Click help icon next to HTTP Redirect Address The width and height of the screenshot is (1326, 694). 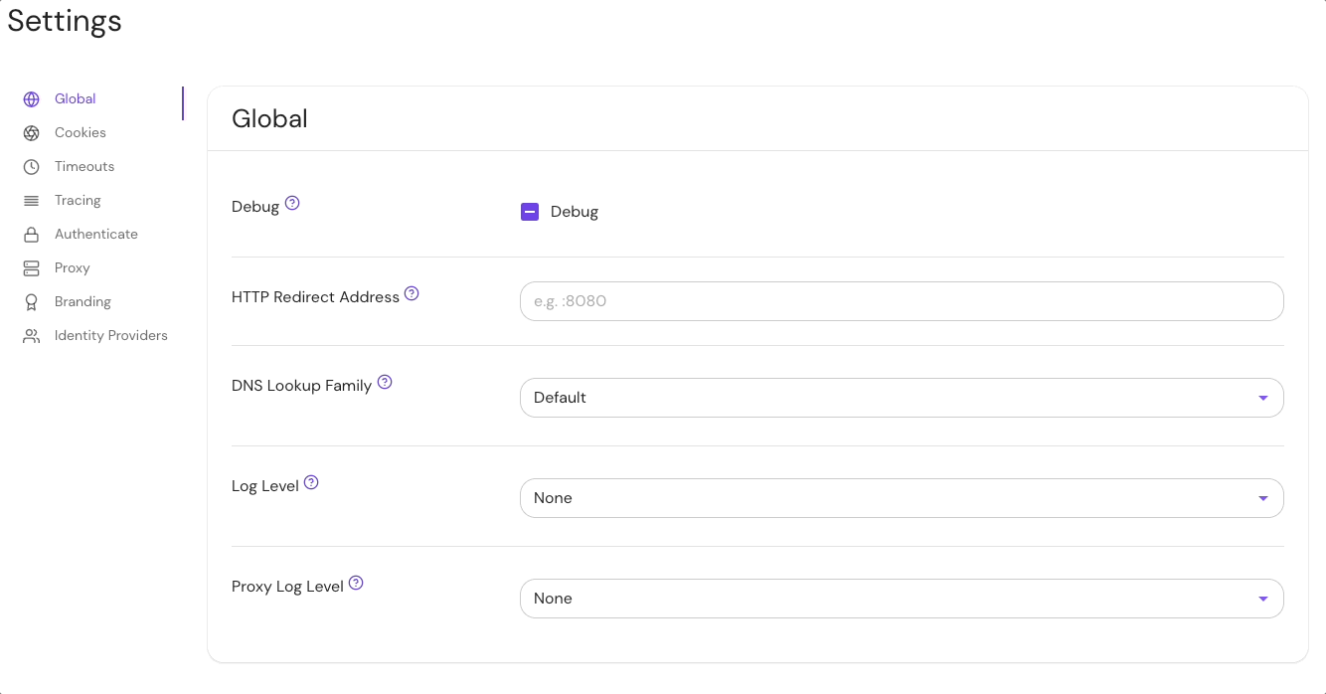point(412,293)
